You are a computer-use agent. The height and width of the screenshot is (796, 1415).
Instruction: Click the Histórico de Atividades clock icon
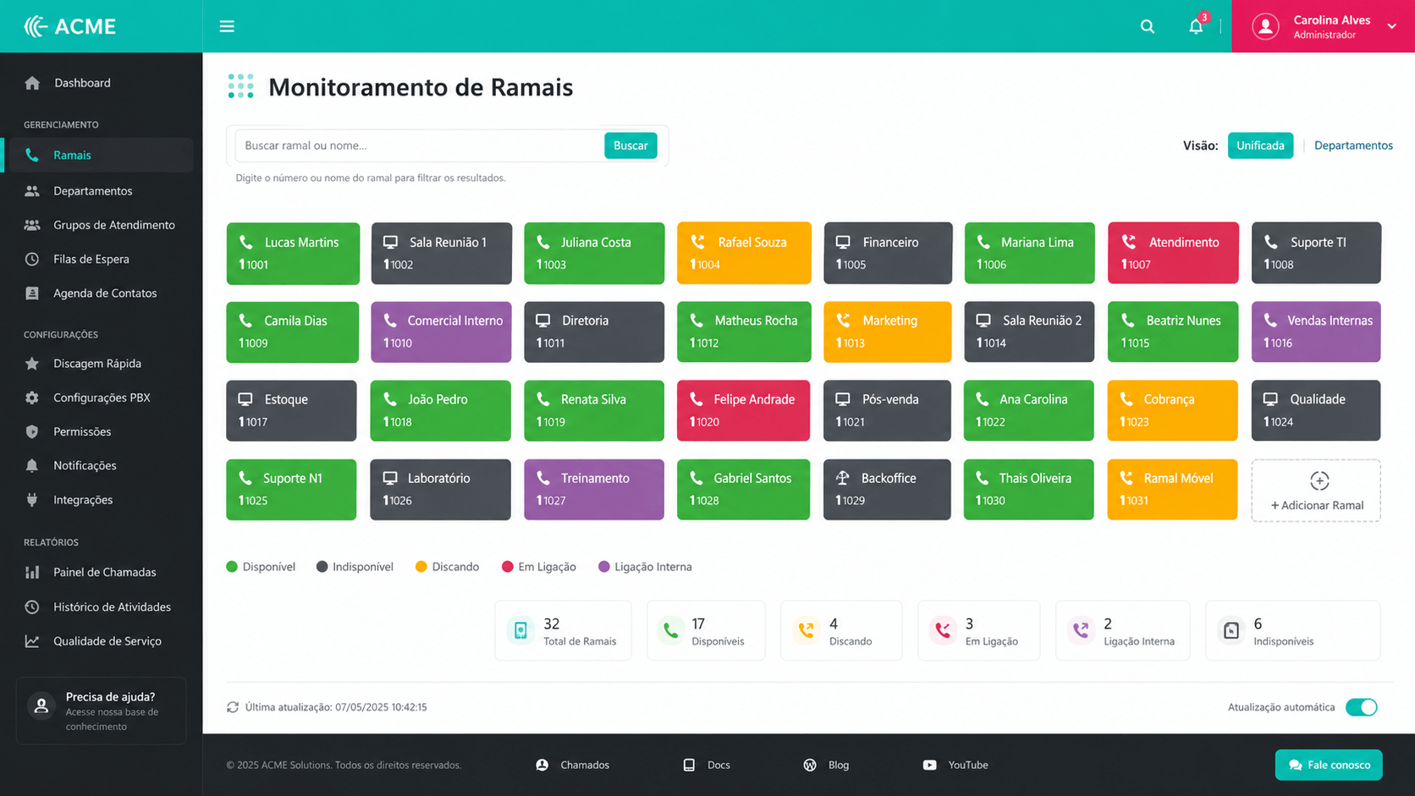pos(32,607)
